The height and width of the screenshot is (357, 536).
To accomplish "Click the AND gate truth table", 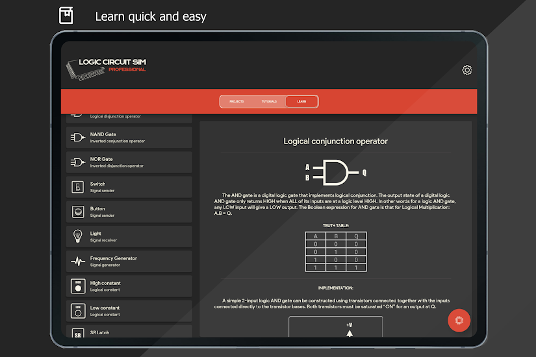I will pyautogui.click(x=336, y=252).
